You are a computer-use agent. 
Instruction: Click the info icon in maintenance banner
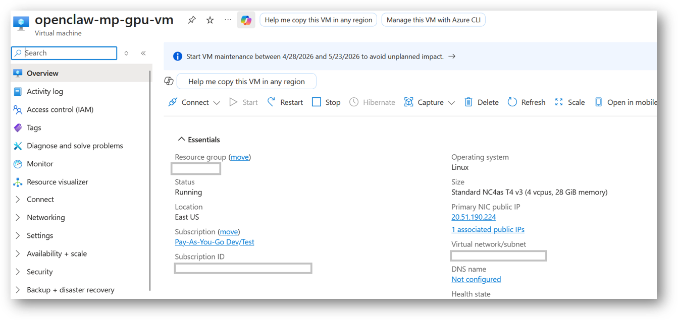pos(178,56)
